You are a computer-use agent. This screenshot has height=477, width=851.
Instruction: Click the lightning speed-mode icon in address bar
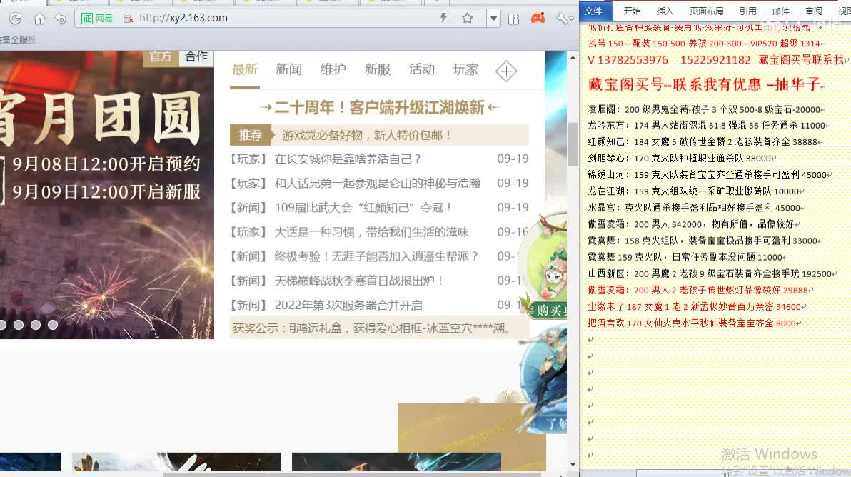[x=444, y=18]
